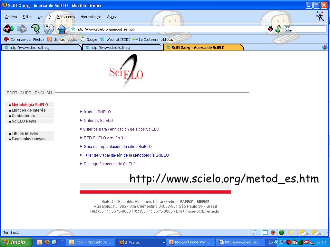Click the Firefox quick launch icon
The width and height of the screenshot is (330, 247).
(47, 242)
